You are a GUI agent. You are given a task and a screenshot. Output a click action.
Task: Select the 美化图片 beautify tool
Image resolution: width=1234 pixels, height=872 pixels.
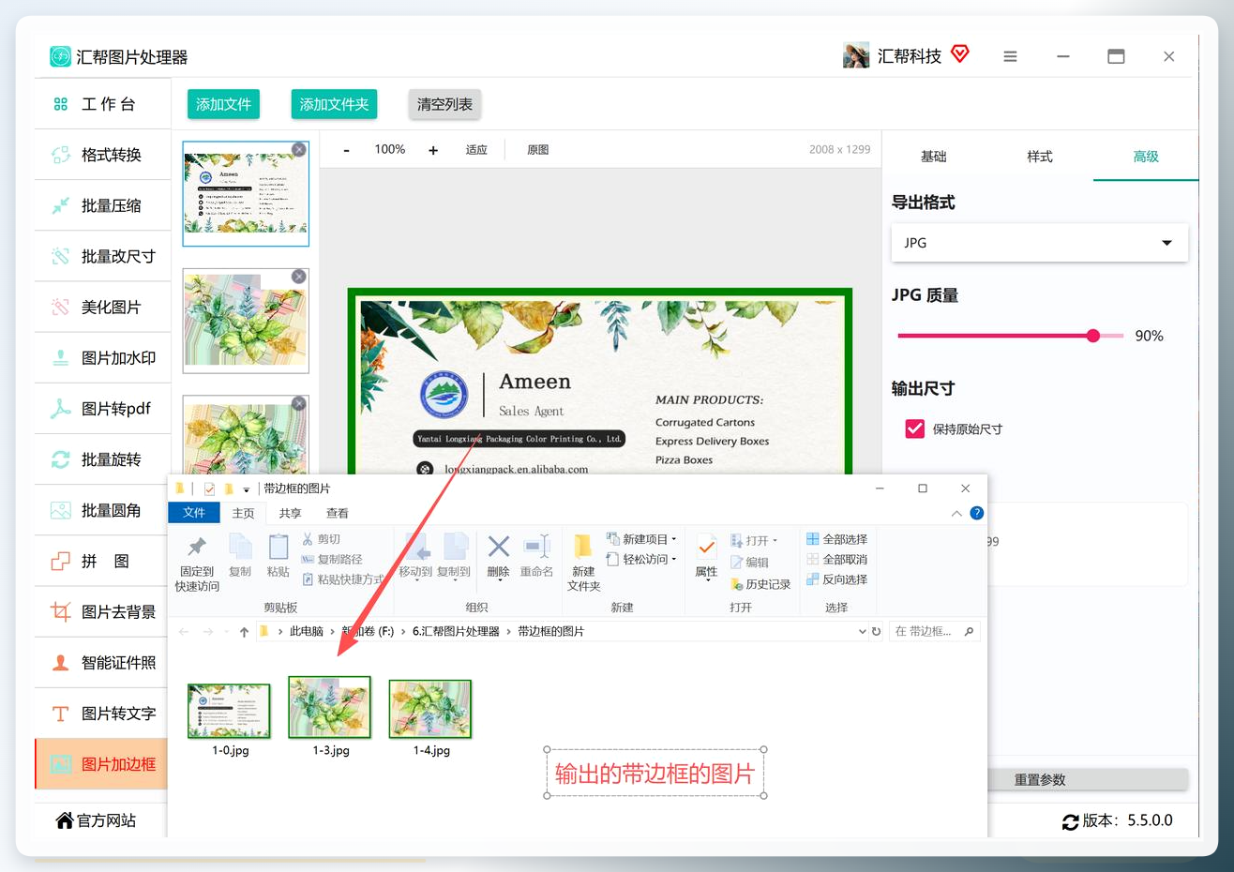103,307
